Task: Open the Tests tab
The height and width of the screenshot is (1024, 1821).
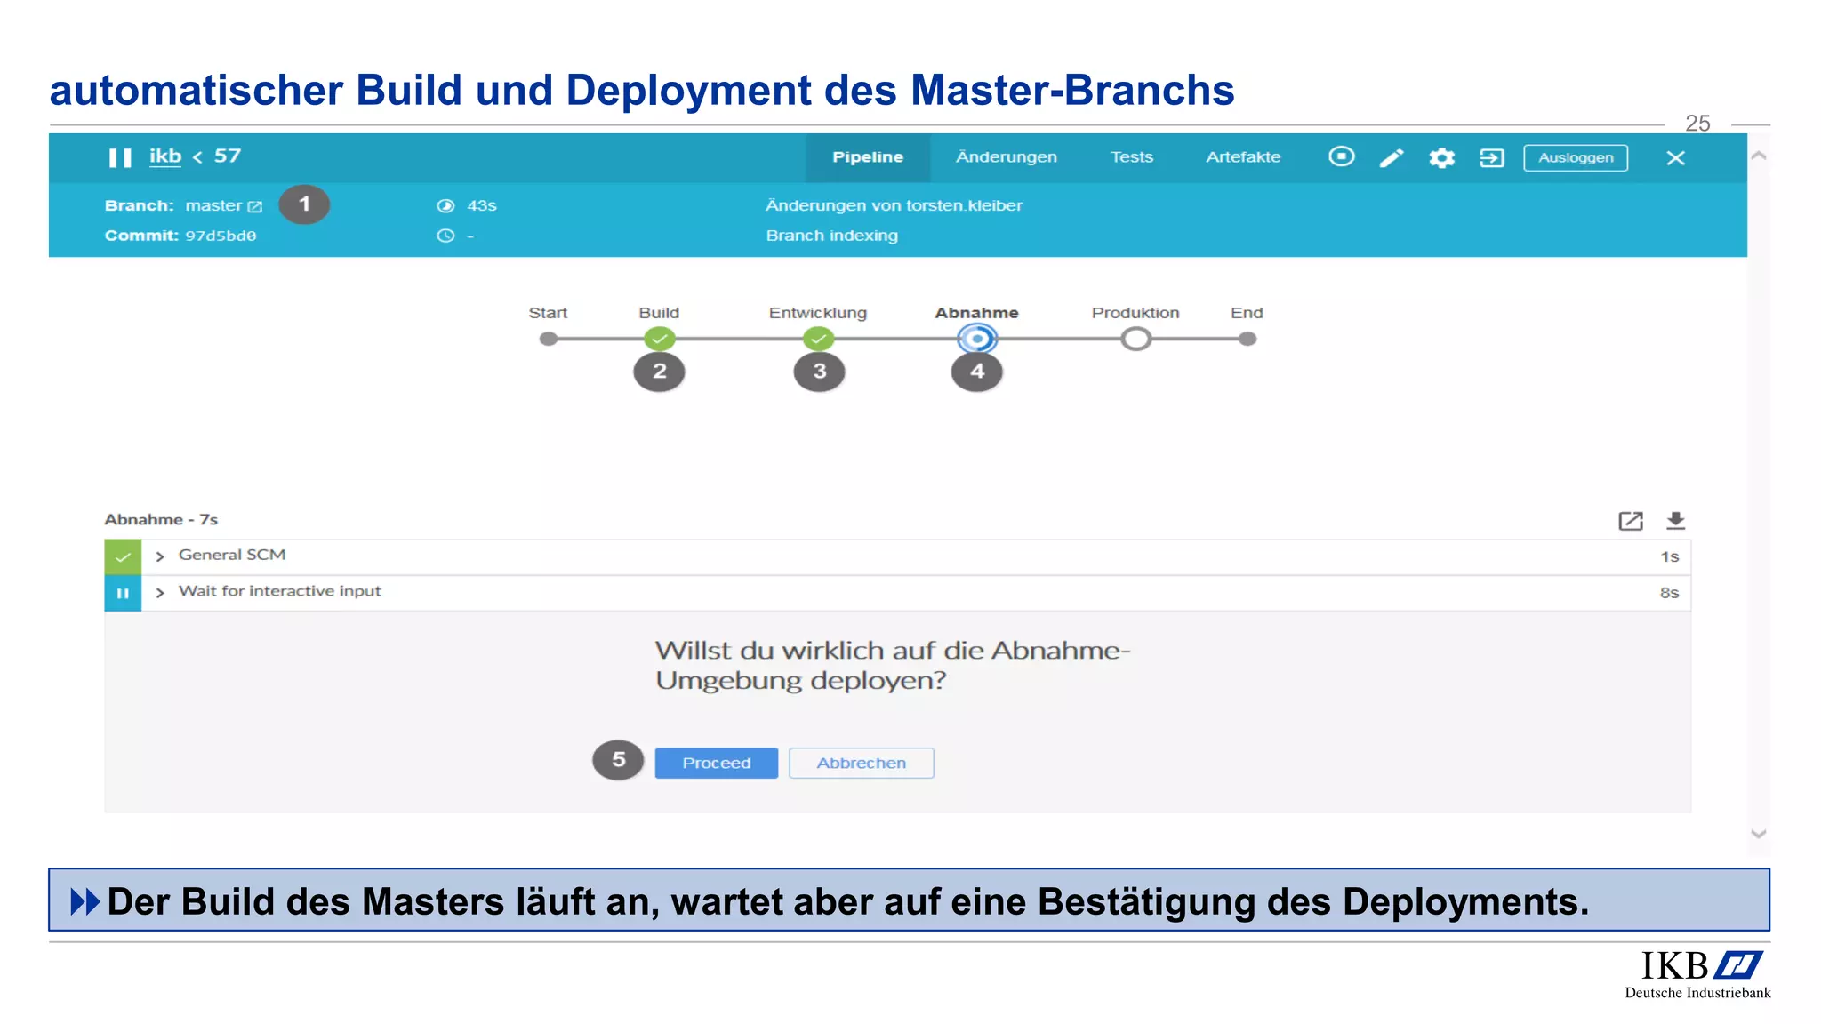Action: [1132, 157]
